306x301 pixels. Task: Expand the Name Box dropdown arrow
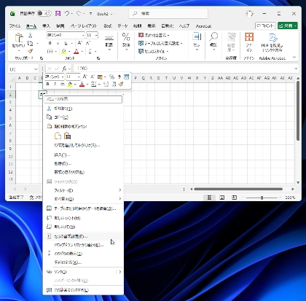pos(36,69)
